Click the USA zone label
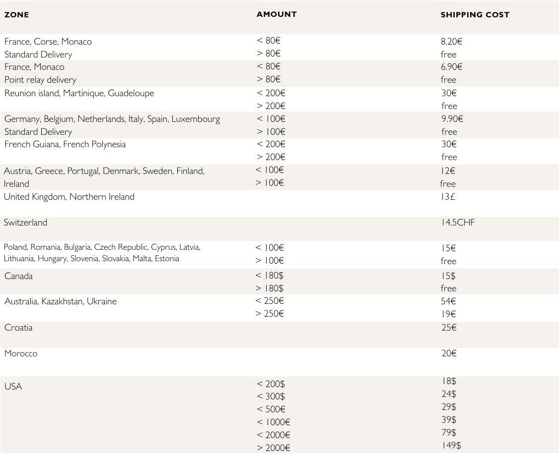 tap(13, 387)
